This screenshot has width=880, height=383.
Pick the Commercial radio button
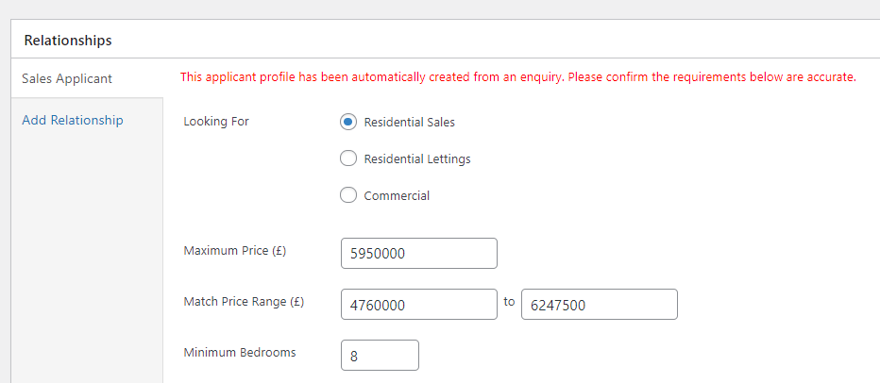[x=348, y=195]
